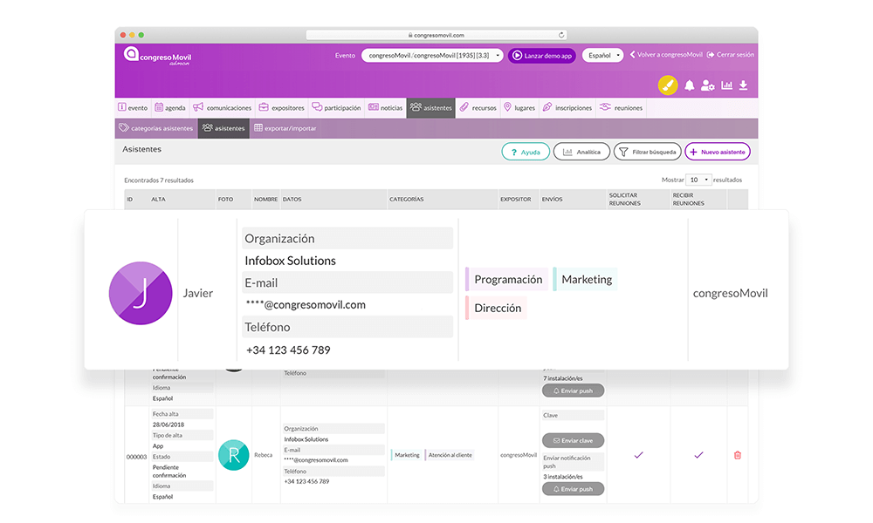Delete Rebeca's row with the trash icon
Image resolution: width=873 pixels, height=523 pixels.
click(x=738, y=455)
